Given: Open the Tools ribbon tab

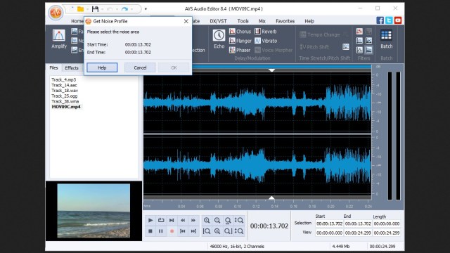Looking at the screenshot, I should [243, 21].
